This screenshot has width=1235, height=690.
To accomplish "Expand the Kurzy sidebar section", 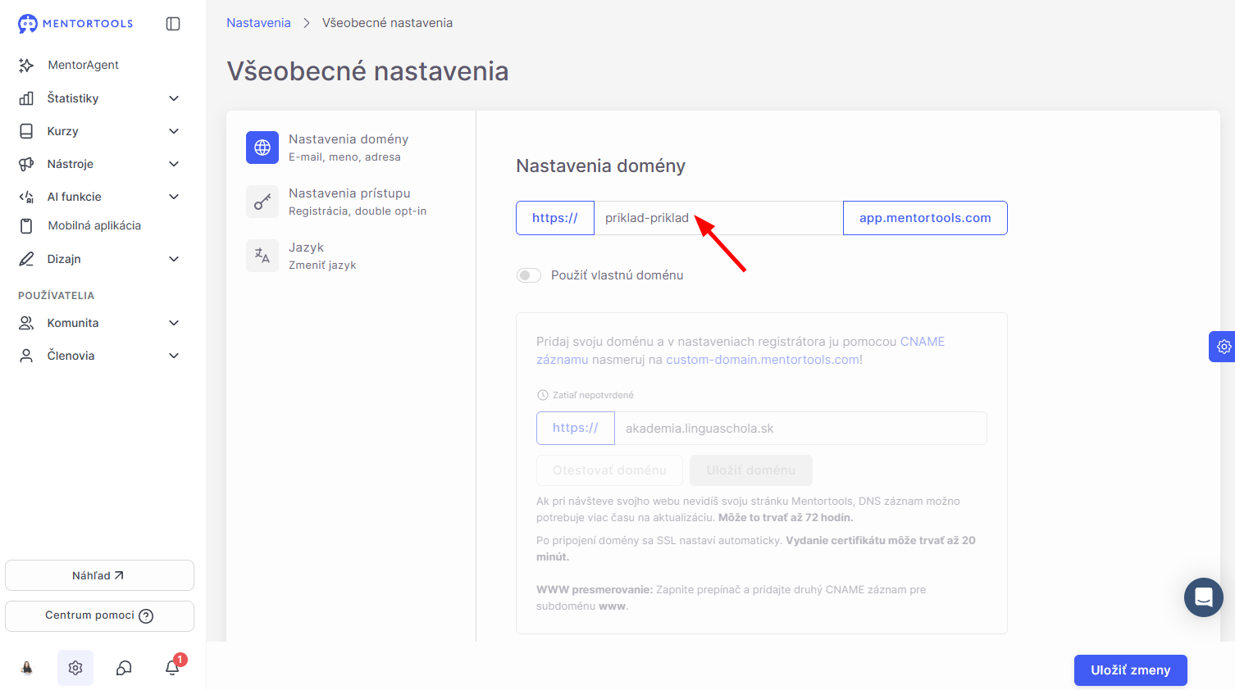I will (x=99, y=131).
